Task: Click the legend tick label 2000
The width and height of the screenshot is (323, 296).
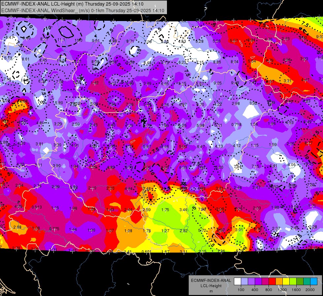Action: point(310,290)
